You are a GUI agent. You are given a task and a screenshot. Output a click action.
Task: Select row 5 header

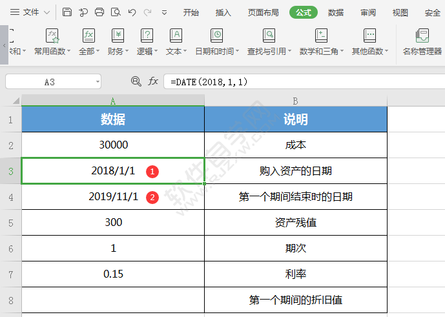tap(10, 223)
